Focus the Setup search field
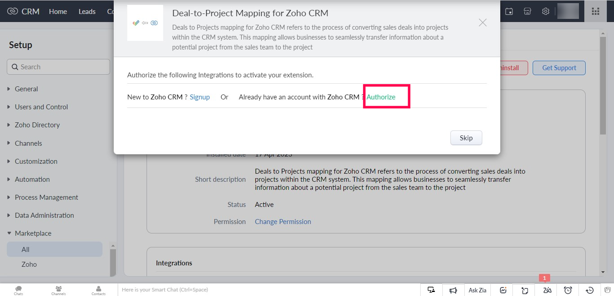The height and width of the screenshot is (296, 614). coord(58,67)
